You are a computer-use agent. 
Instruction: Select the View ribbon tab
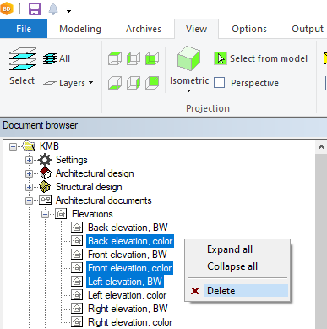coord(196,29)
